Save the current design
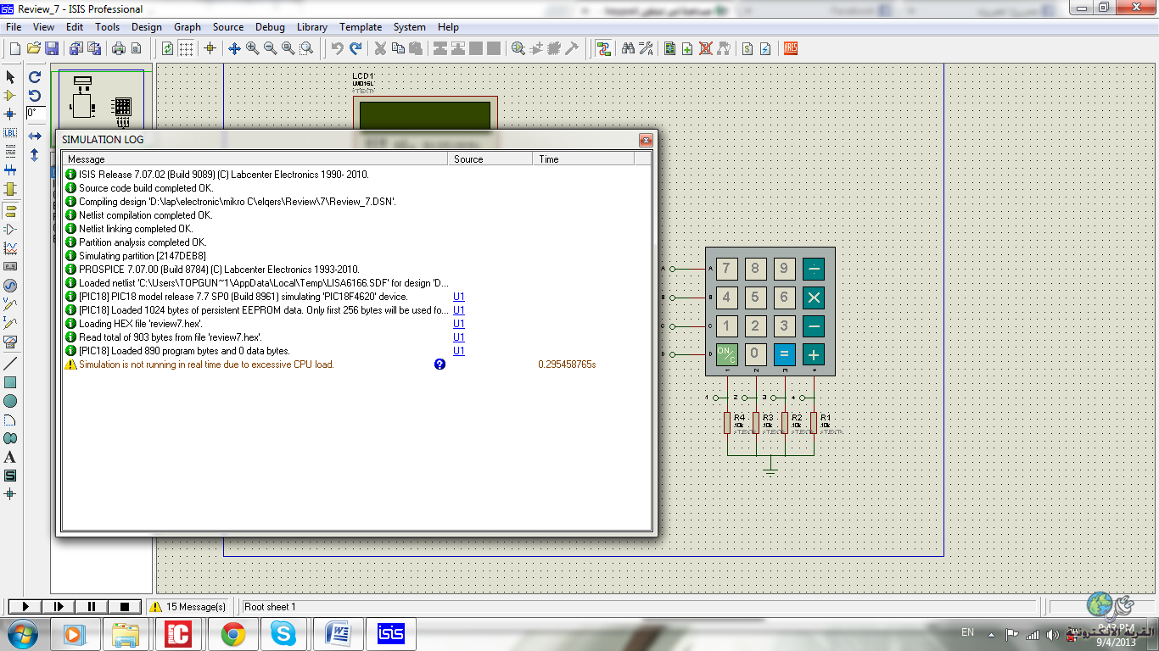The width and height of the screenshot is (1159, 651). (52, 48)
